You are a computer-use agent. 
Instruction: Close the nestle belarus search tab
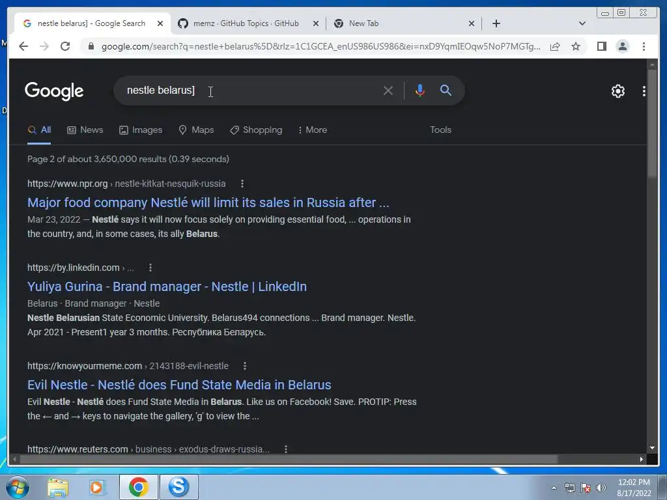pos(160,23)
